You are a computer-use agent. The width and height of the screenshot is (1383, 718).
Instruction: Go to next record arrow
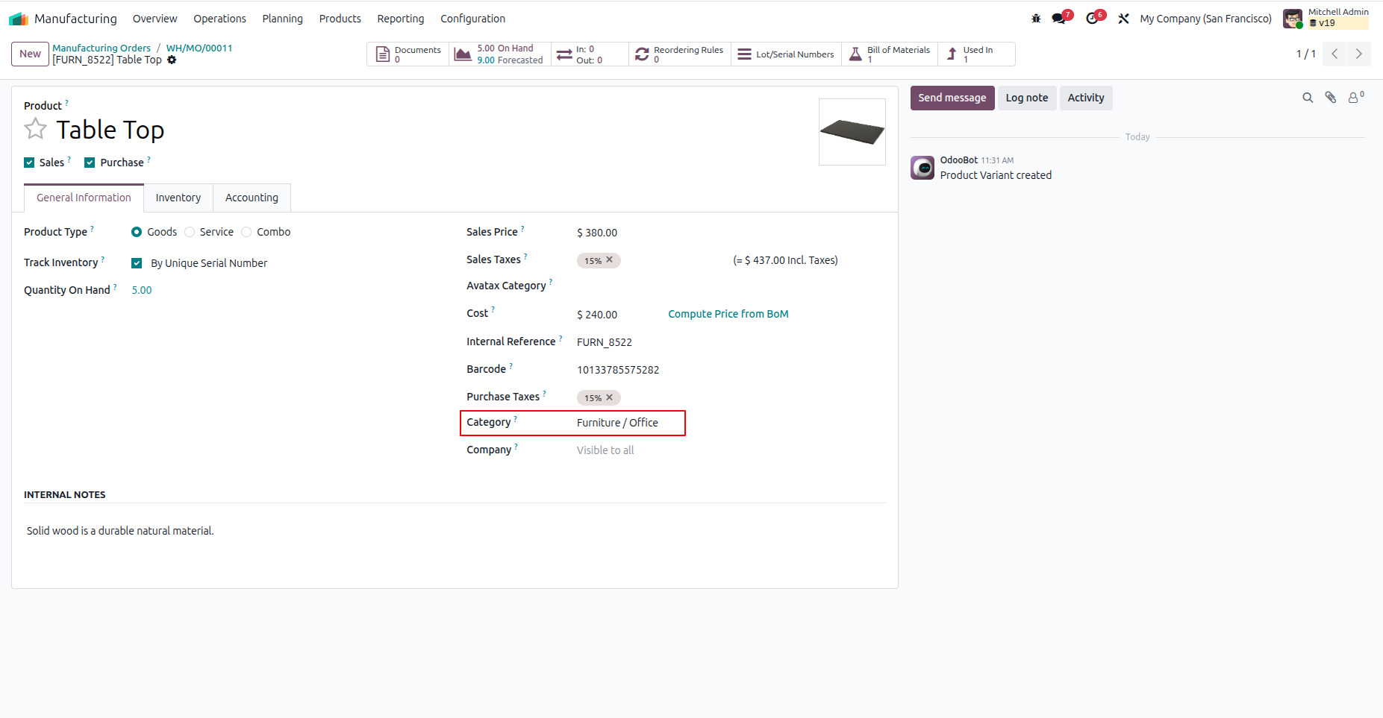1358,54
